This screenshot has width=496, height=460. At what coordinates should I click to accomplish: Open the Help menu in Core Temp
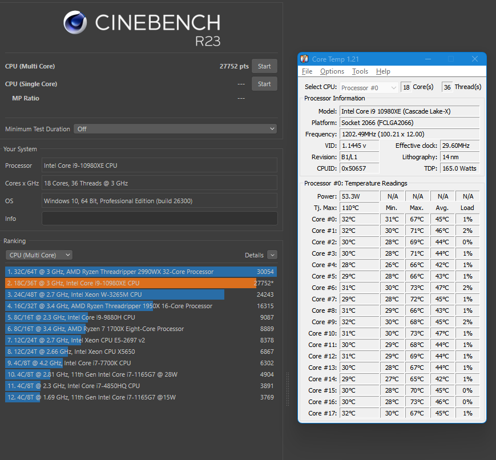pos(383,71)
